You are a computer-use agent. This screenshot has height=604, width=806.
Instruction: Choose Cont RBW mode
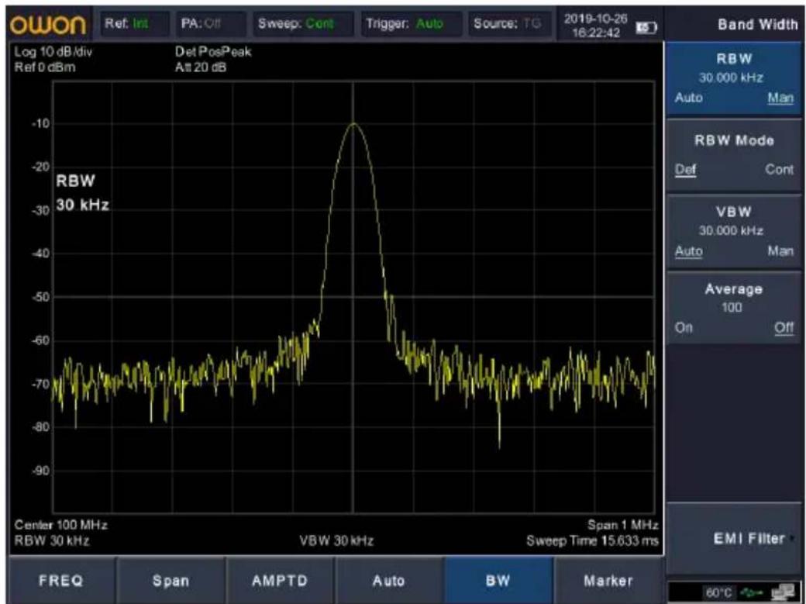779,169
